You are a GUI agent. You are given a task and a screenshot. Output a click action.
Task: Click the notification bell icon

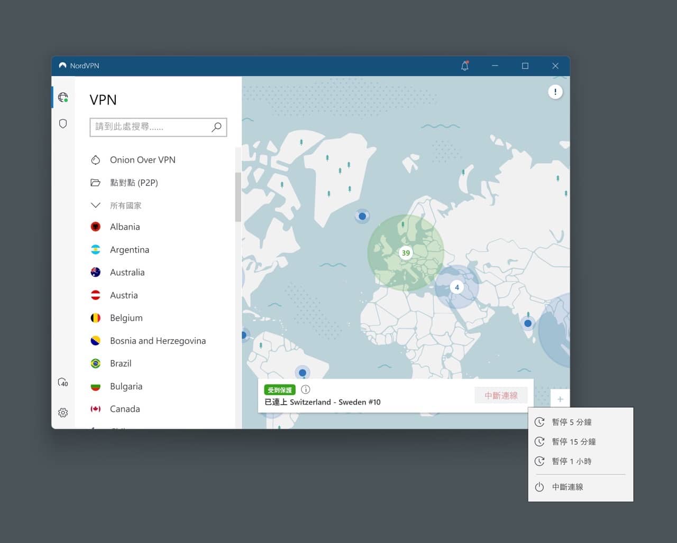[x=465, y=66]
